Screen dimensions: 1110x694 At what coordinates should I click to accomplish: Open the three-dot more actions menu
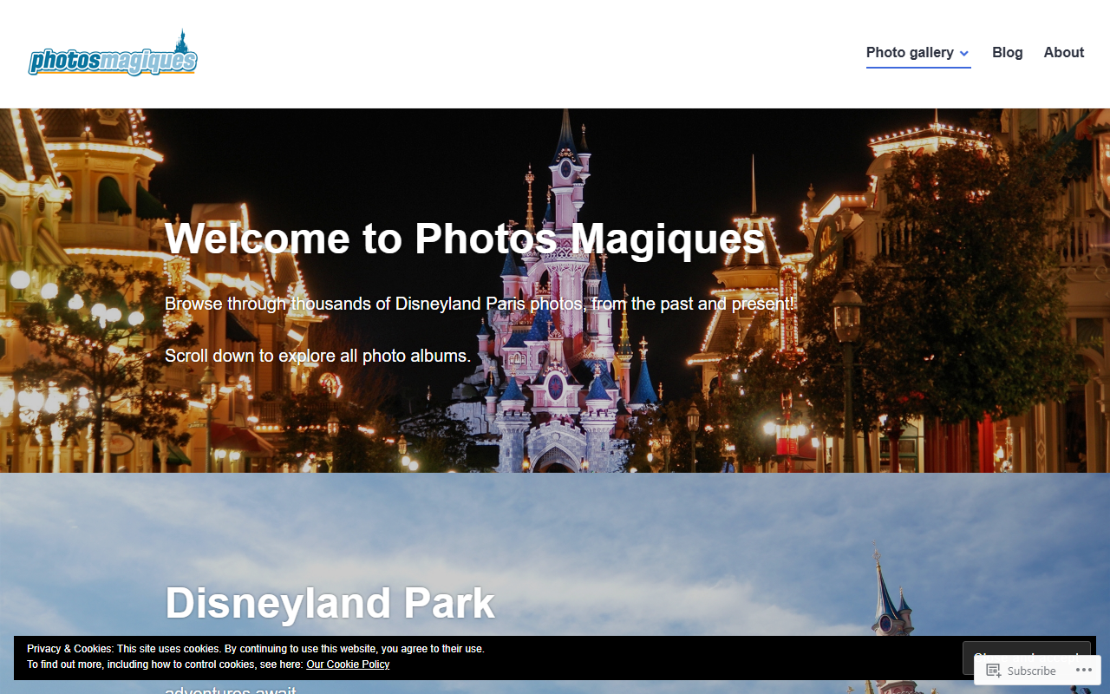[1084, 671]
